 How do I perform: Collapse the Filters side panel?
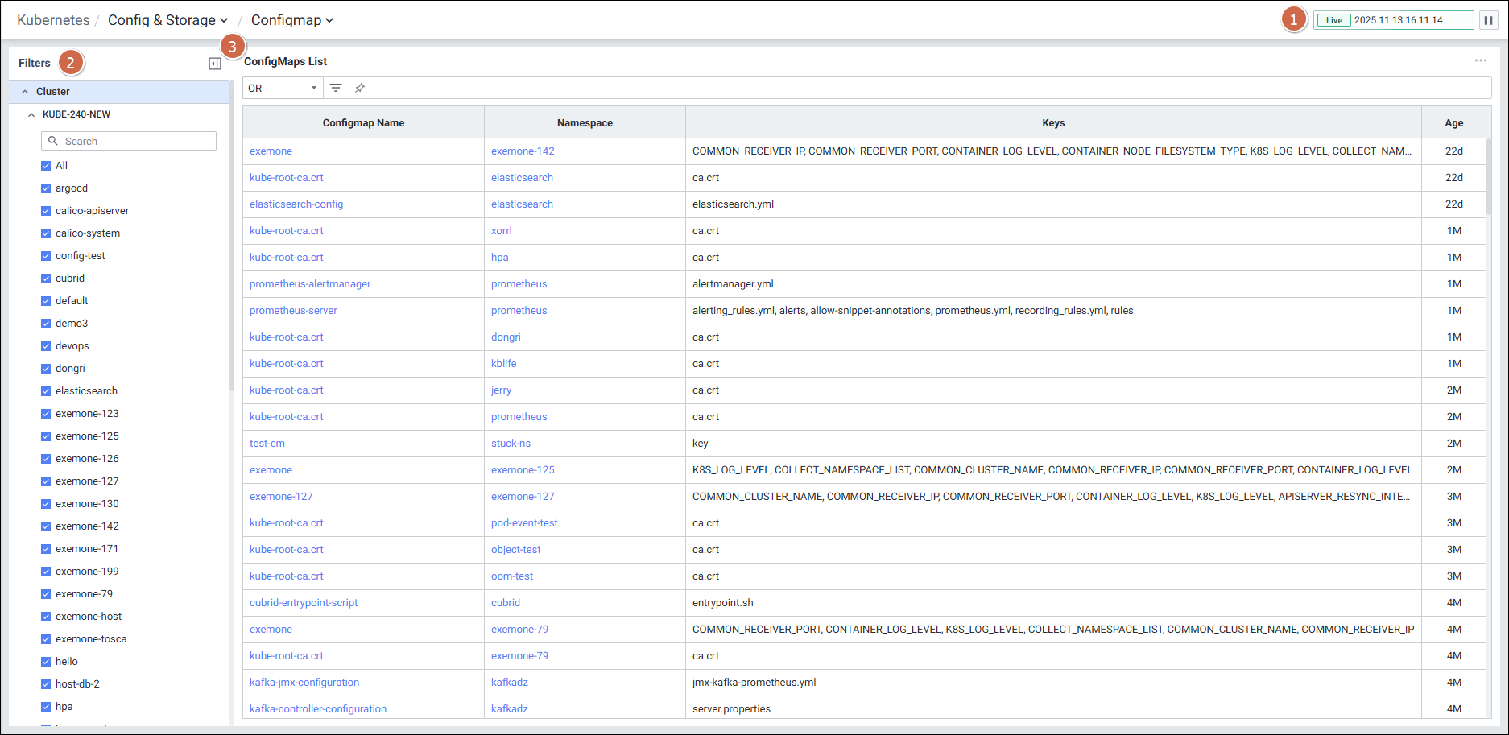(215, 64)
